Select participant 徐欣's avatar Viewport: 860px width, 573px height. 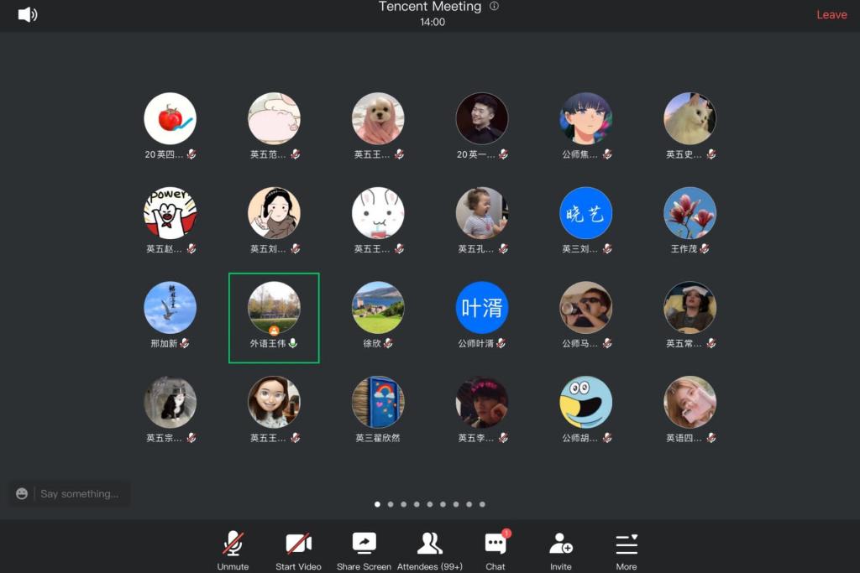(x=378, y=308)
